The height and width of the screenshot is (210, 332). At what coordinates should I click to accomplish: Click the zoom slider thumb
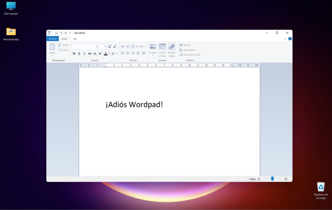[272, 179]
